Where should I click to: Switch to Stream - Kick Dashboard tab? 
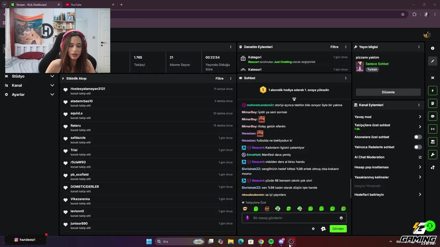(35, 5)
